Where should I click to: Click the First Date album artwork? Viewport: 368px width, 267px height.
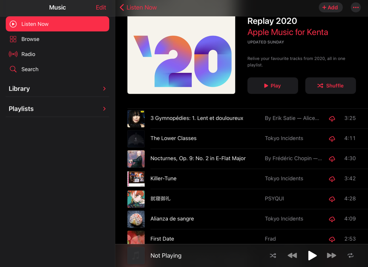[x=136, y=238]
